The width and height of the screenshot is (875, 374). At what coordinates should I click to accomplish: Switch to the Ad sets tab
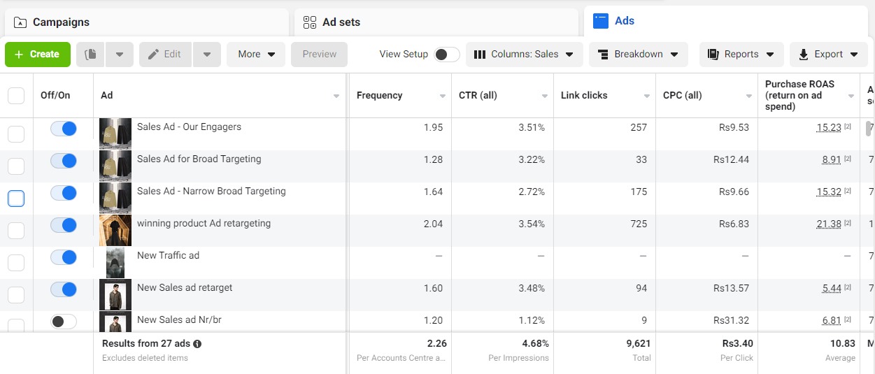341,22
